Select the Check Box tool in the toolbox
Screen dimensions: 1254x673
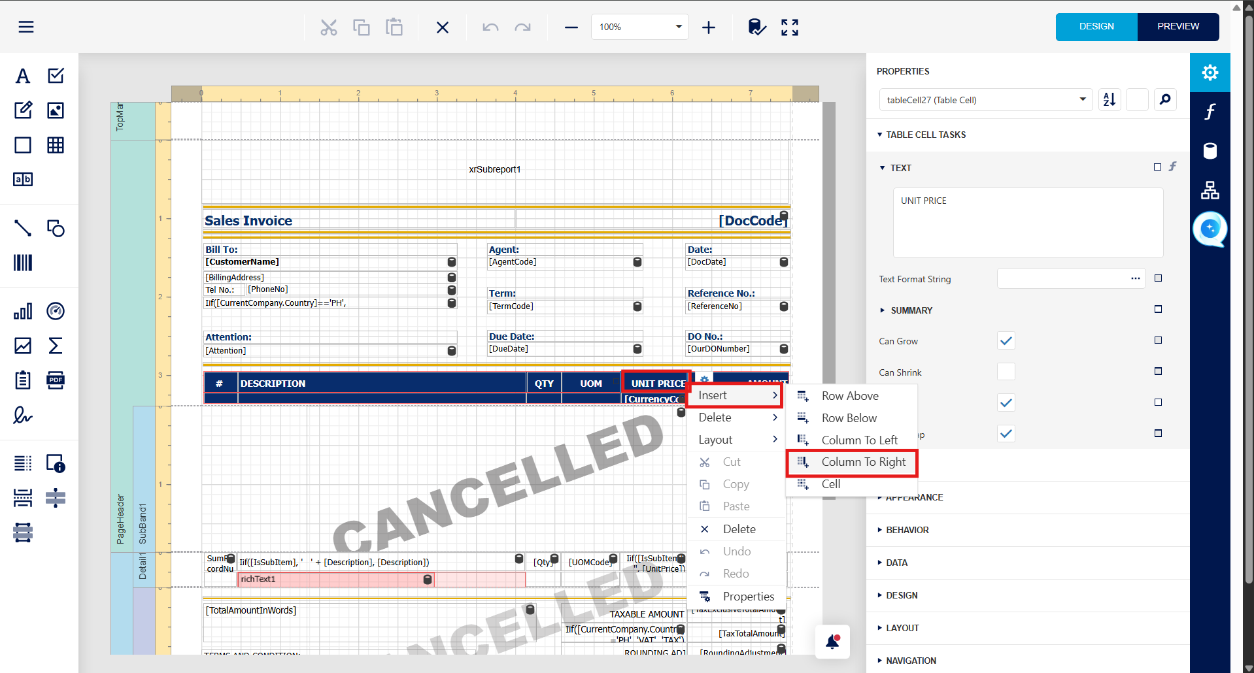coord(56,76)
